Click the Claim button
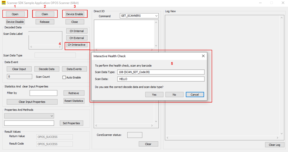 click(45, 14)
